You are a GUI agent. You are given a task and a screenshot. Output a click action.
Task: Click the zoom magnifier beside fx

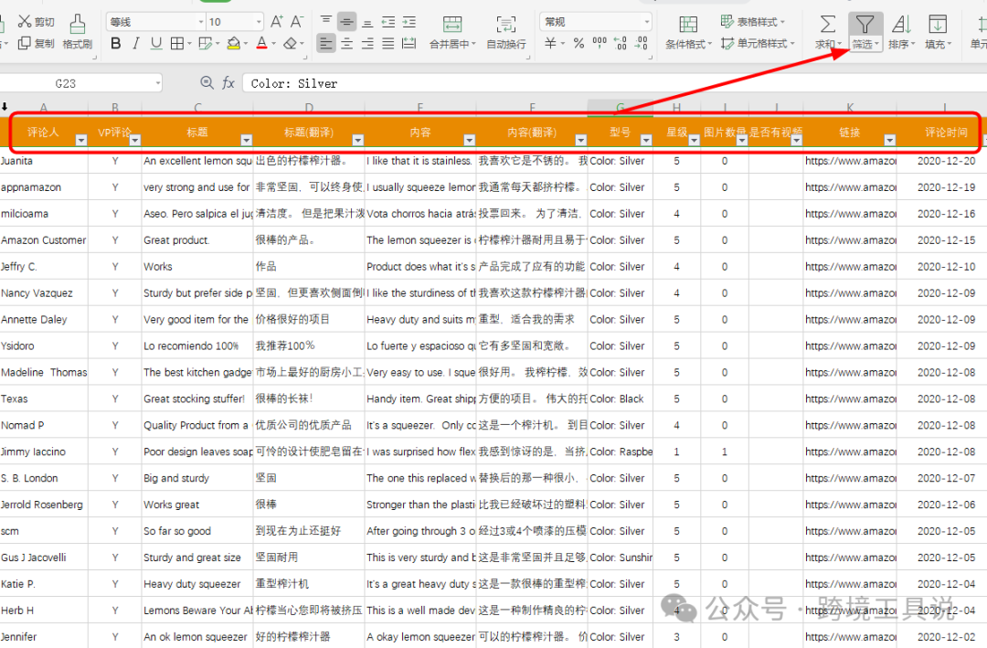[207, 82]
